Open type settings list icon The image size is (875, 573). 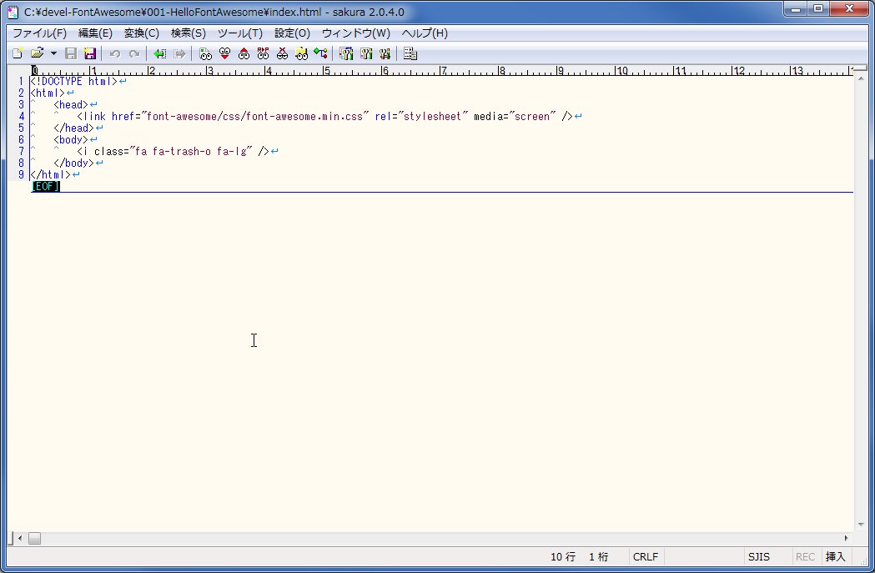click(x=346, y=53)
